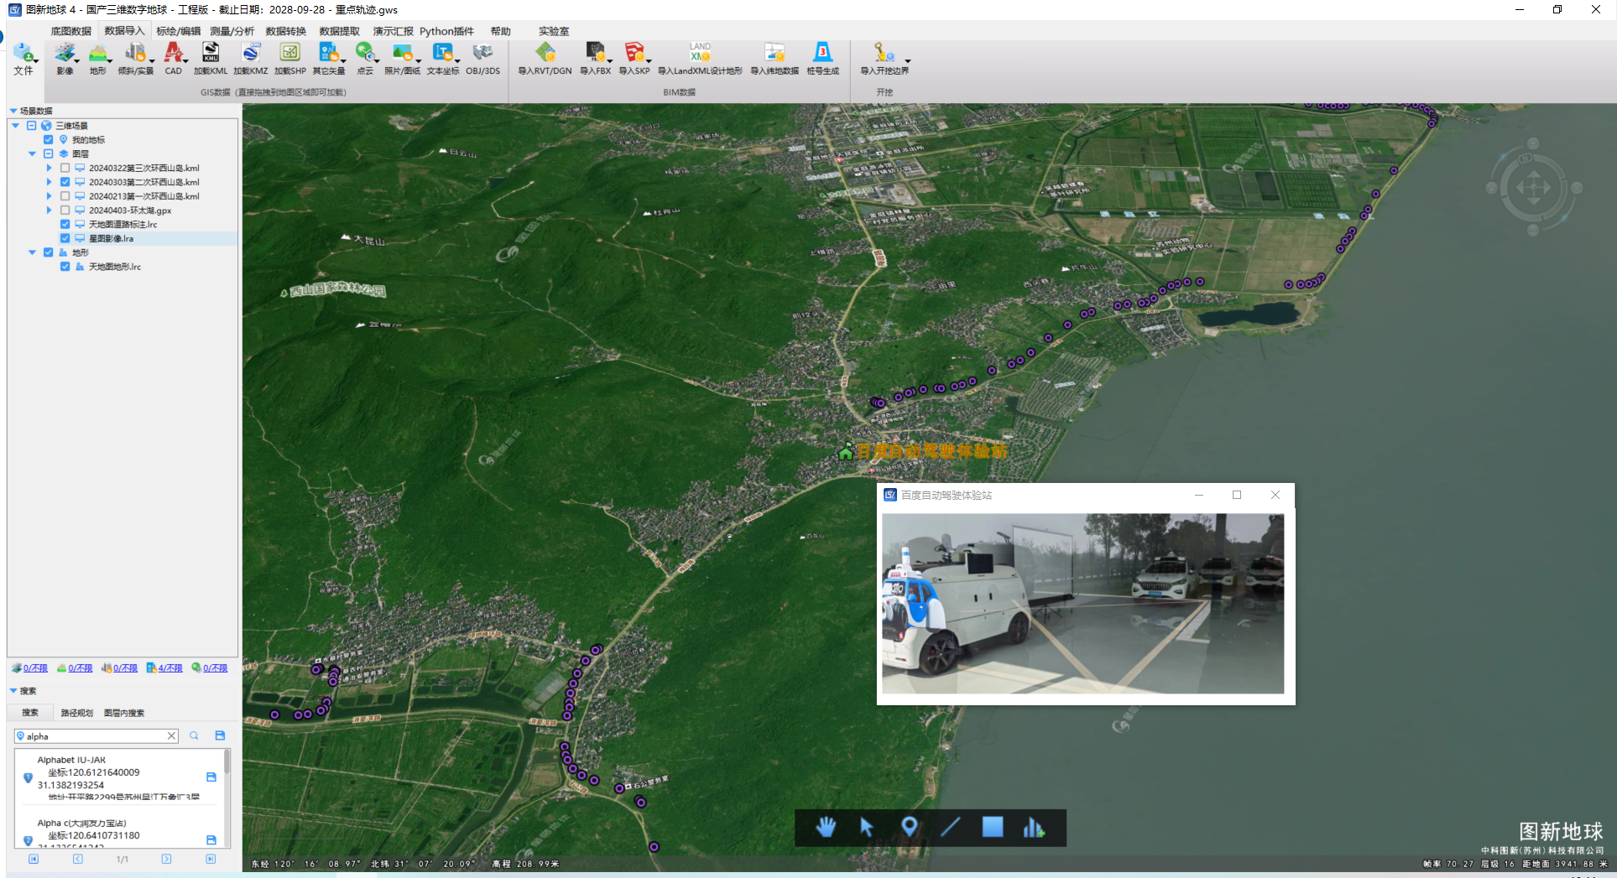Collapse the 图层 tree node
Image resolution: width=1617 pixels, height=878 pixels.
click(33, 154)
